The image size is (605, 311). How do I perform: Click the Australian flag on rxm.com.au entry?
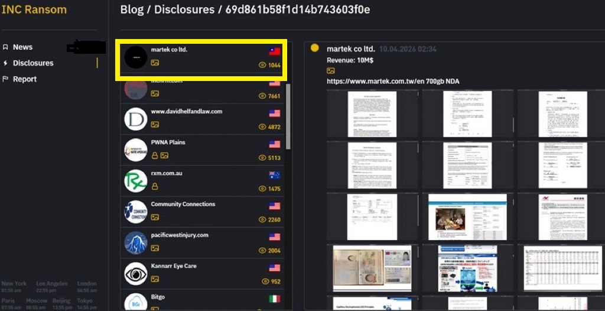coord(274,175)
